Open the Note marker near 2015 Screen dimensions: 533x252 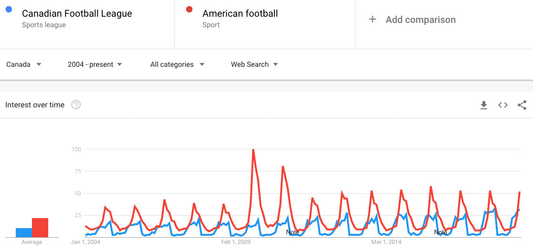coord(440,232)
